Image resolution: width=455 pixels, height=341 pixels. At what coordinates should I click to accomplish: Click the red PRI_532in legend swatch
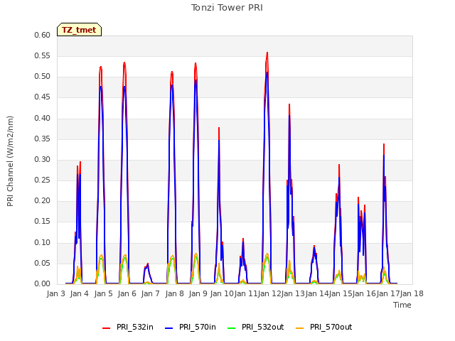coord(106,328)
